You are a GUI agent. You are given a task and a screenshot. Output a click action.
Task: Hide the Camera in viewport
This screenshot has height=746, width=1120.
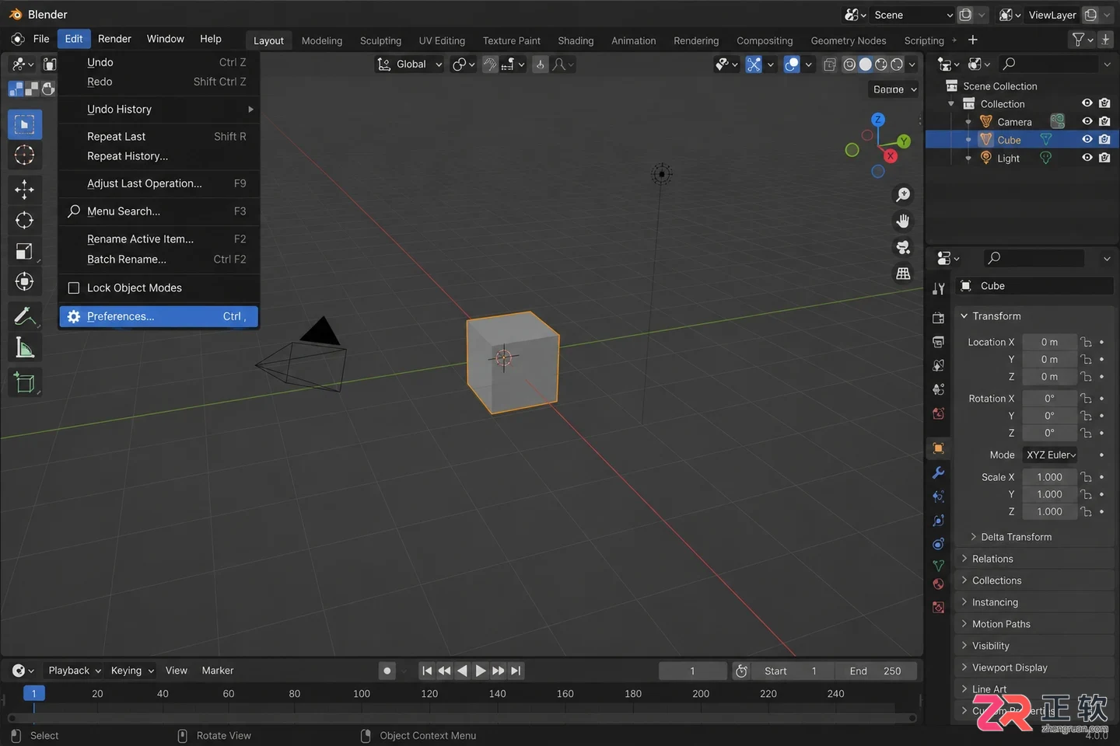tap(1087, 121)
